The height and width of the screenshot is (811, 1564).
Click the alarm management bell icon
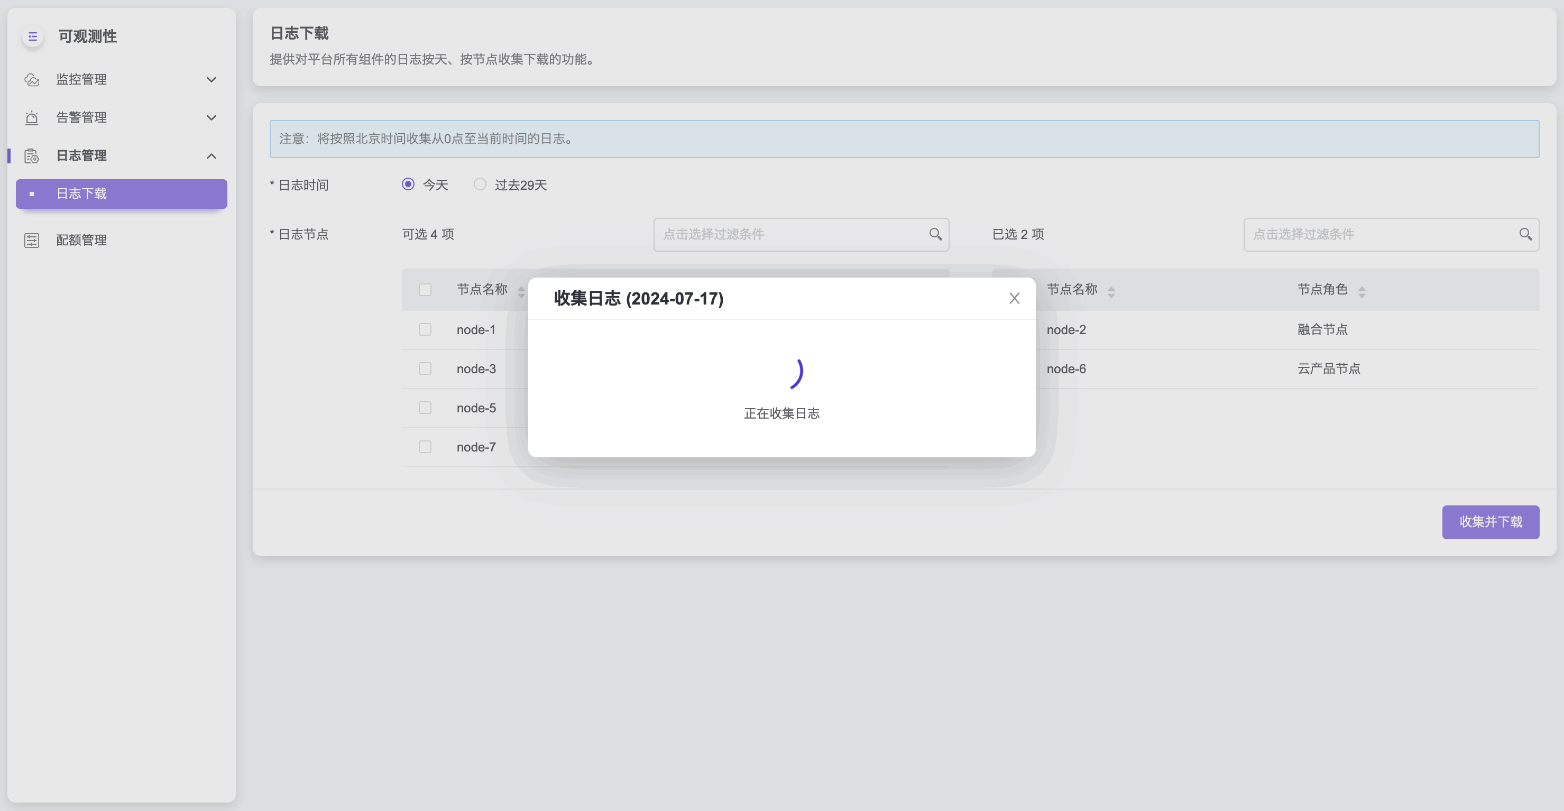(x=32, y=118)
